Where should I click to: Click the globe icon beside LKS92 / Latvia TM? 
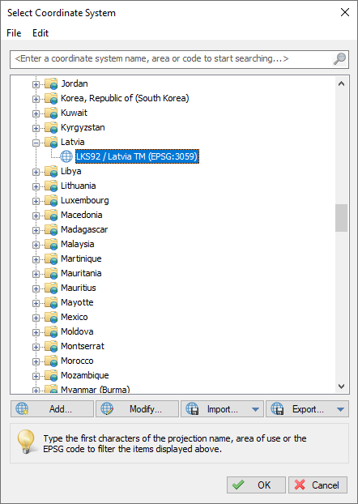66,156
